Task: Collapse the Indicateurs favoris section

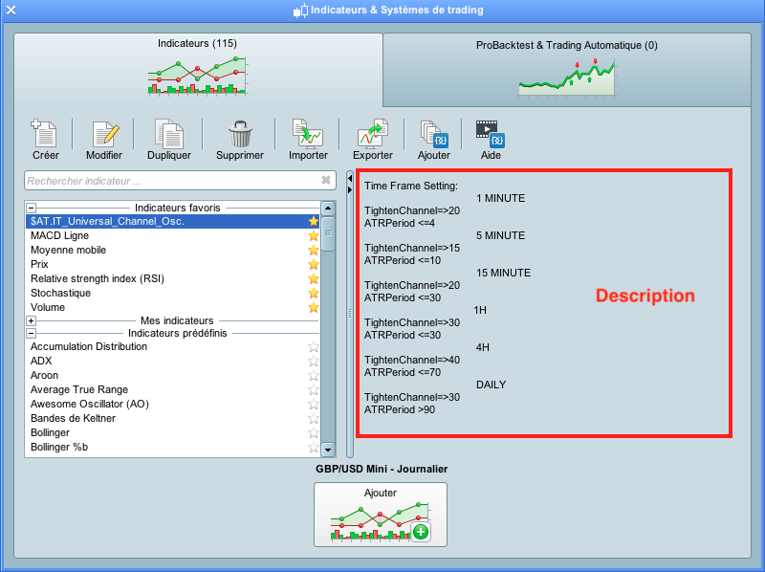Action: pyautogui.click(x=32, y=208)
